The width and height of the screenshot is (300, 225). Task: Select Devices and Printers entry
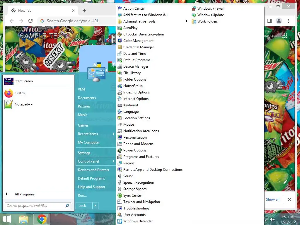point(93,170)
